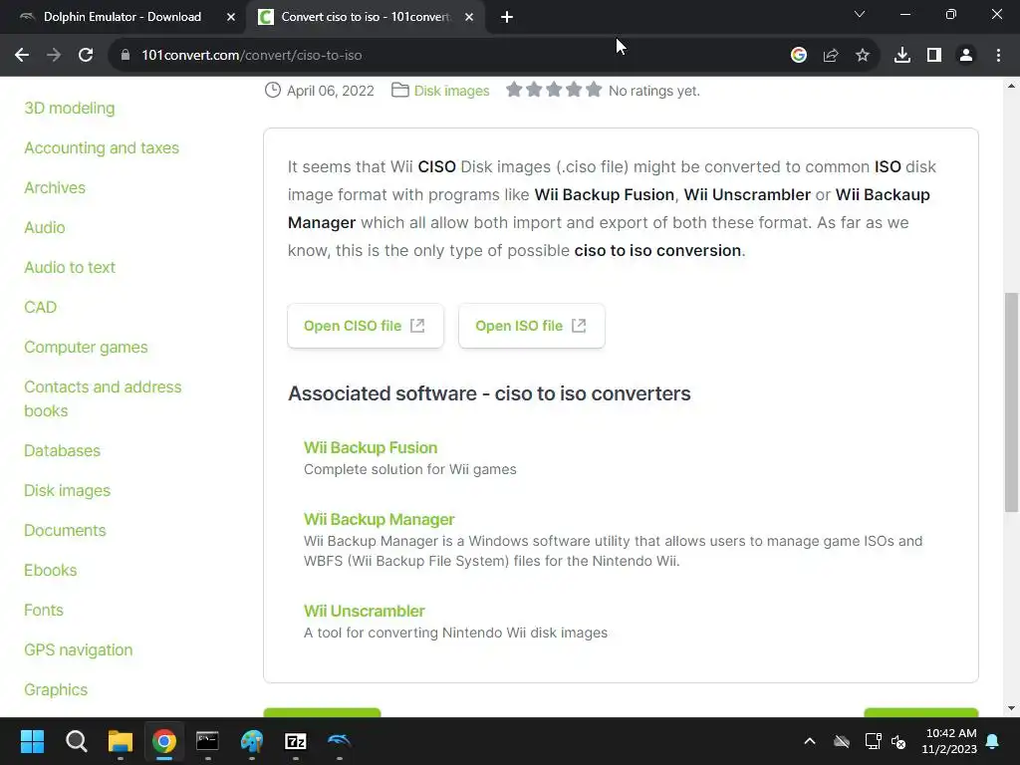Open Dolphin Emulator from the taskbar

pos(339,741)
